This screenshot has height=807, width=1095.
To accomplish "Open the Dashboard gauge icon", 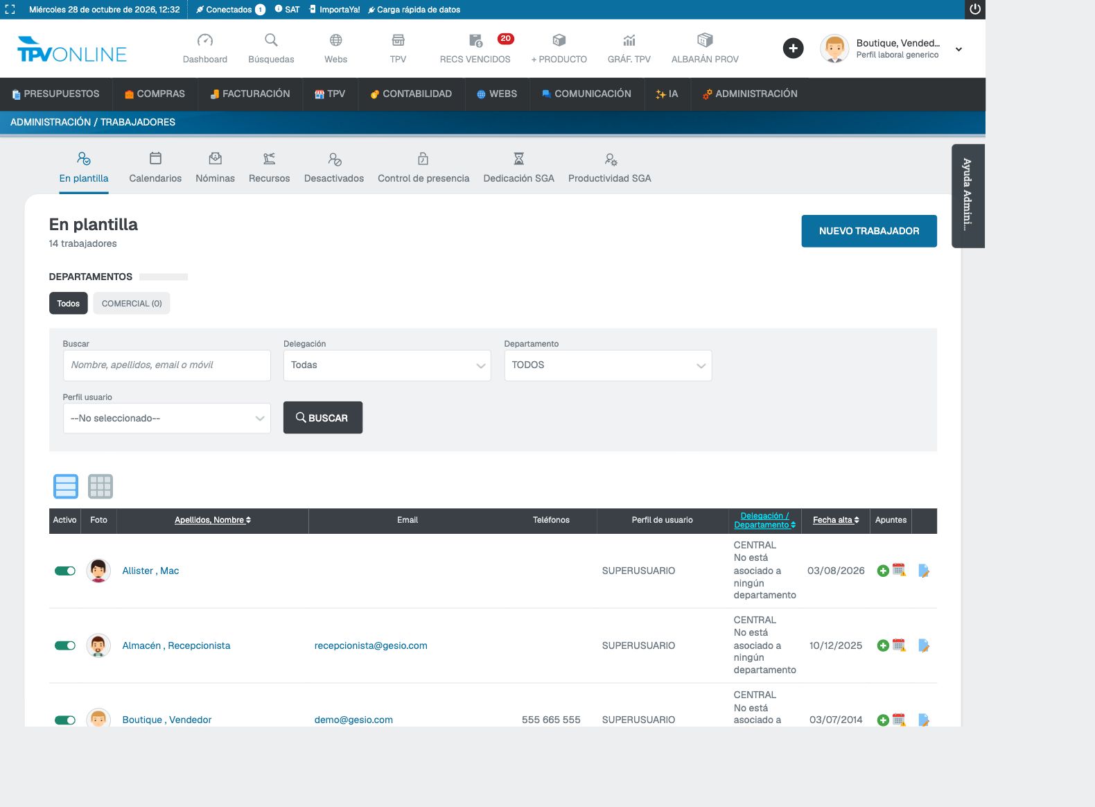I will (205, 40).
